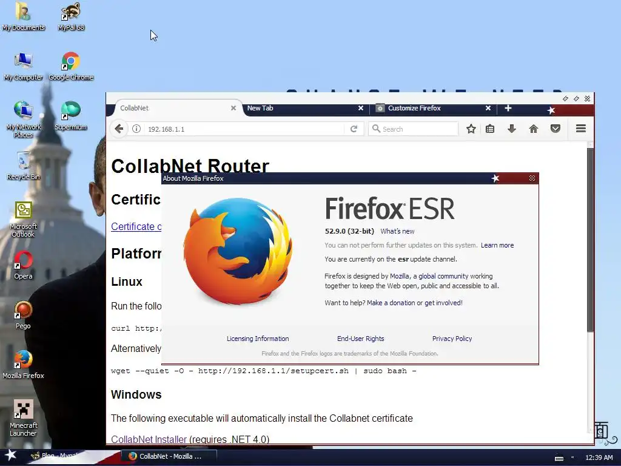Viewport: 621px width, 466px height.
Task: Open My Documents desktop icon
Action: coord(23,16)
